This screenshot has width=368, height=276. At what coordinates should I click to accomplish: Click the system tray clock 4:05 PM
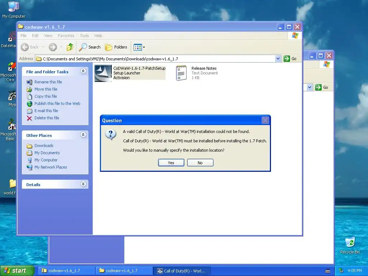coord(355,271)
